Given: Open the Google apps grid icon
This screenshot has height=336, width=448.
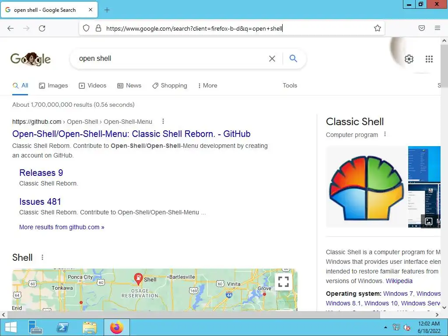Looking at the screenshot, I should [x=429, y=59].
